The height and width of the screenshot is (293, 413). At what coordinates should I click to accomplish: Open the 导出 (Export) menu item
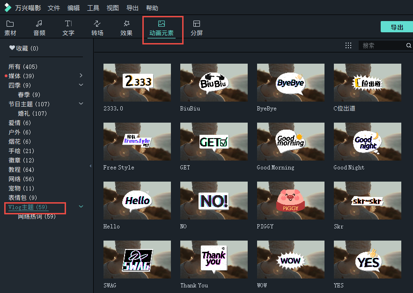[x=133, y=7]
